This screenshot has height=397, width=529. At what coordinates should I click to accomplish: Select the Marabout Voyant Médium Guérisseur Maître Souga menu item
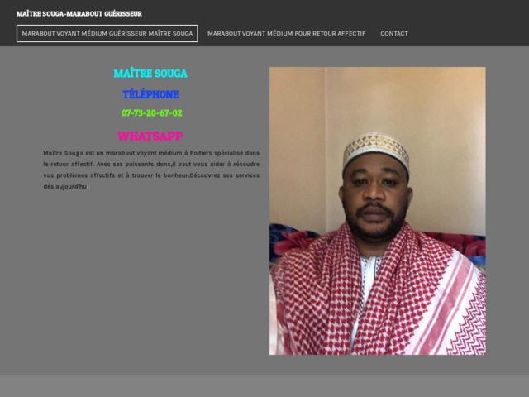point(107,33)
